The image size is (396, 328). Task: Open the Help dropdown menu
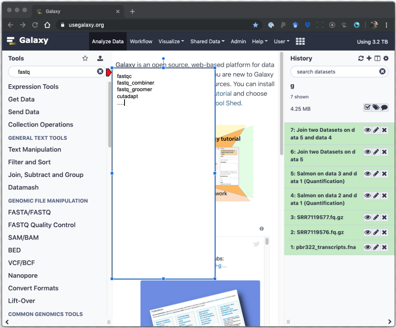tap(260, 41)
